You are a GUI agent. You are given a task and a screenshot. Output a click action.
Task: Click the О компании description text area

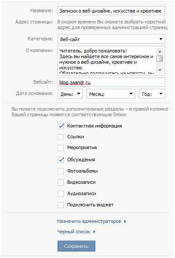tap(107, 61)
